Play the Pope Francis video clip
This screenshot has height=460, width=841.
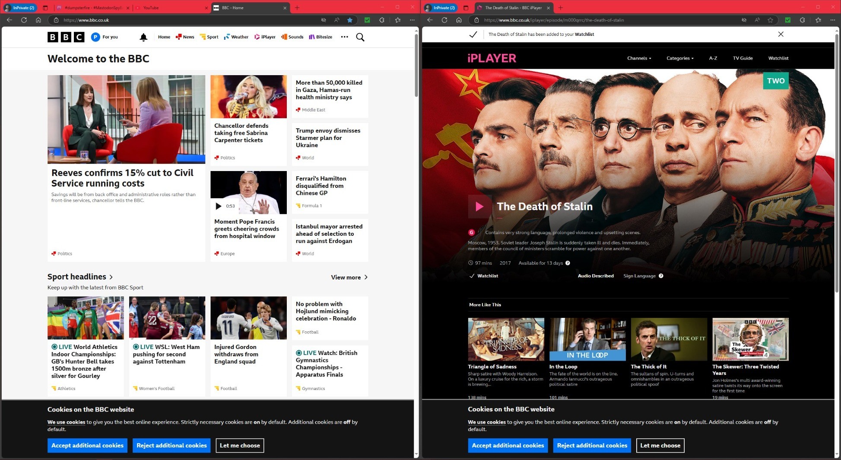tap(219, 206)
